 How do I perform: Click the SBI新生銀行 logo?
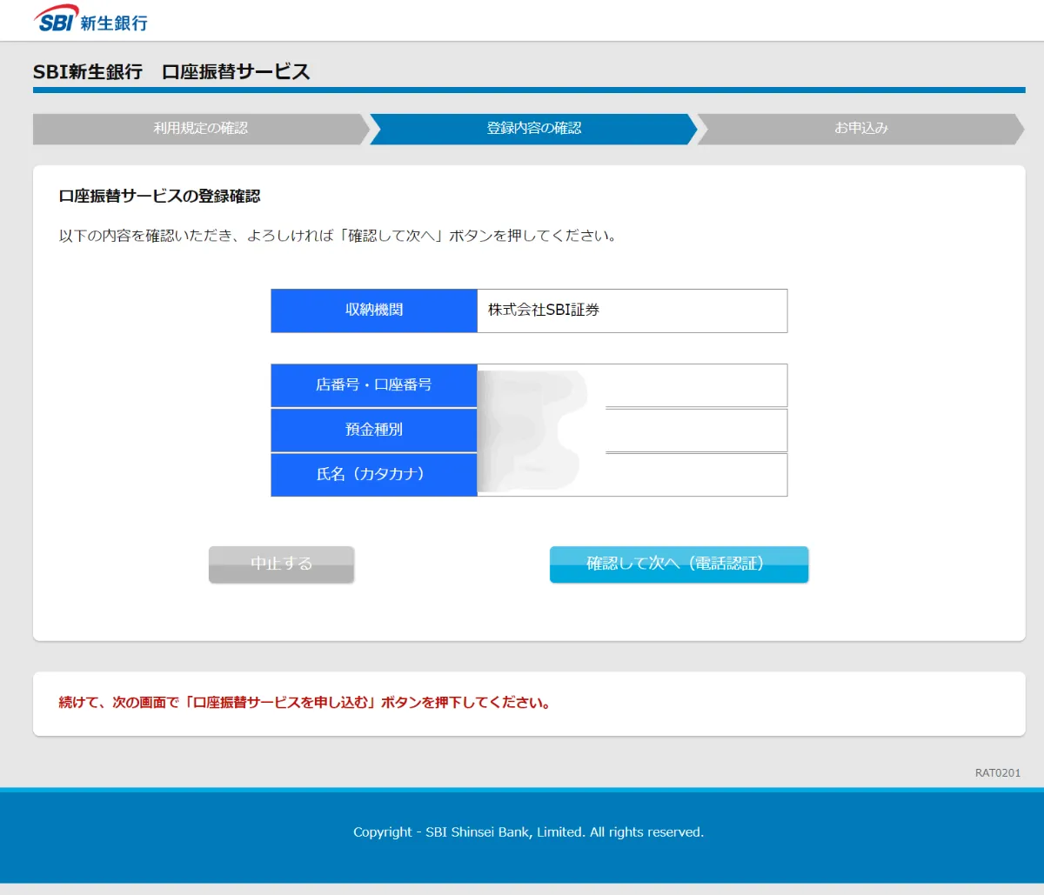[x=90, y=20]
